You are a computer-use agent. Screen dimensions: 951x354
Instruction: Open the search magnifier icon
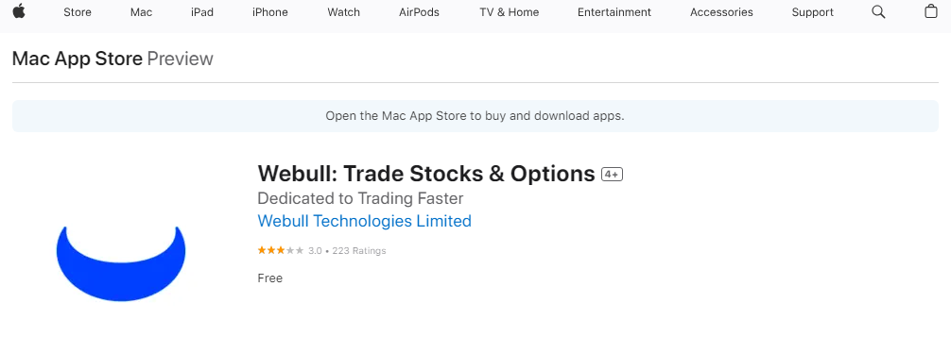tap(878, 11)
